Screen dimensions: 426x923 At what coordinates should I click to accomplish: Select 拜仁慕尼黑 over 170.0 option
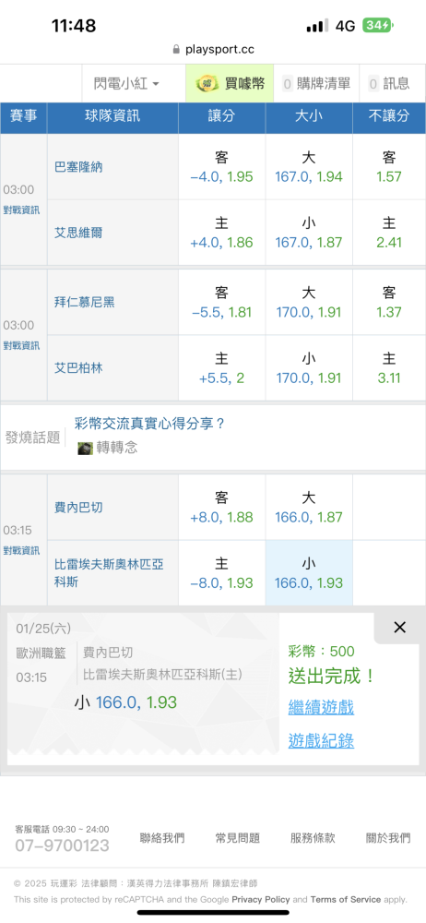tap(309, 303)
